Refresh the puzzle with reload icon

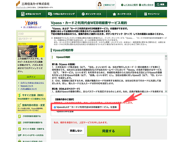click(x=33, y=54)
